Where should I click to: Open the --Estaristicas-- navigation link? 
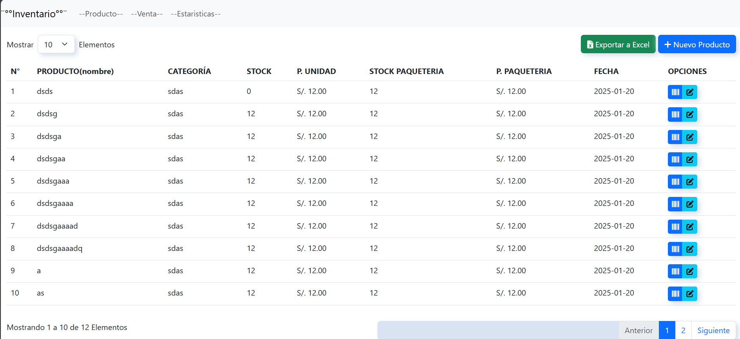tap(196, 14)
